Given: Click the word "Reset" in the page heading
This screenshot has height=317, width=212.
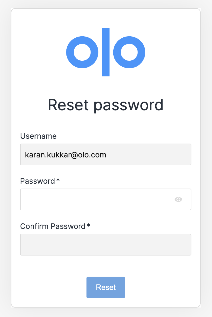Looking at the screenshot, I should click(x=68, y=105).
